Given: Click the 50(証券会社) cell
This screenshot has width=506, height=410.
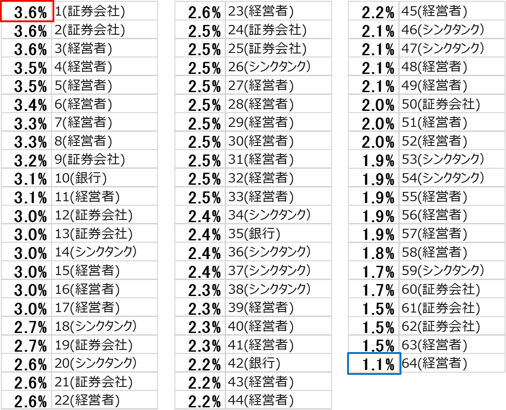Looking at the screenshot, I should coord(452,104).
